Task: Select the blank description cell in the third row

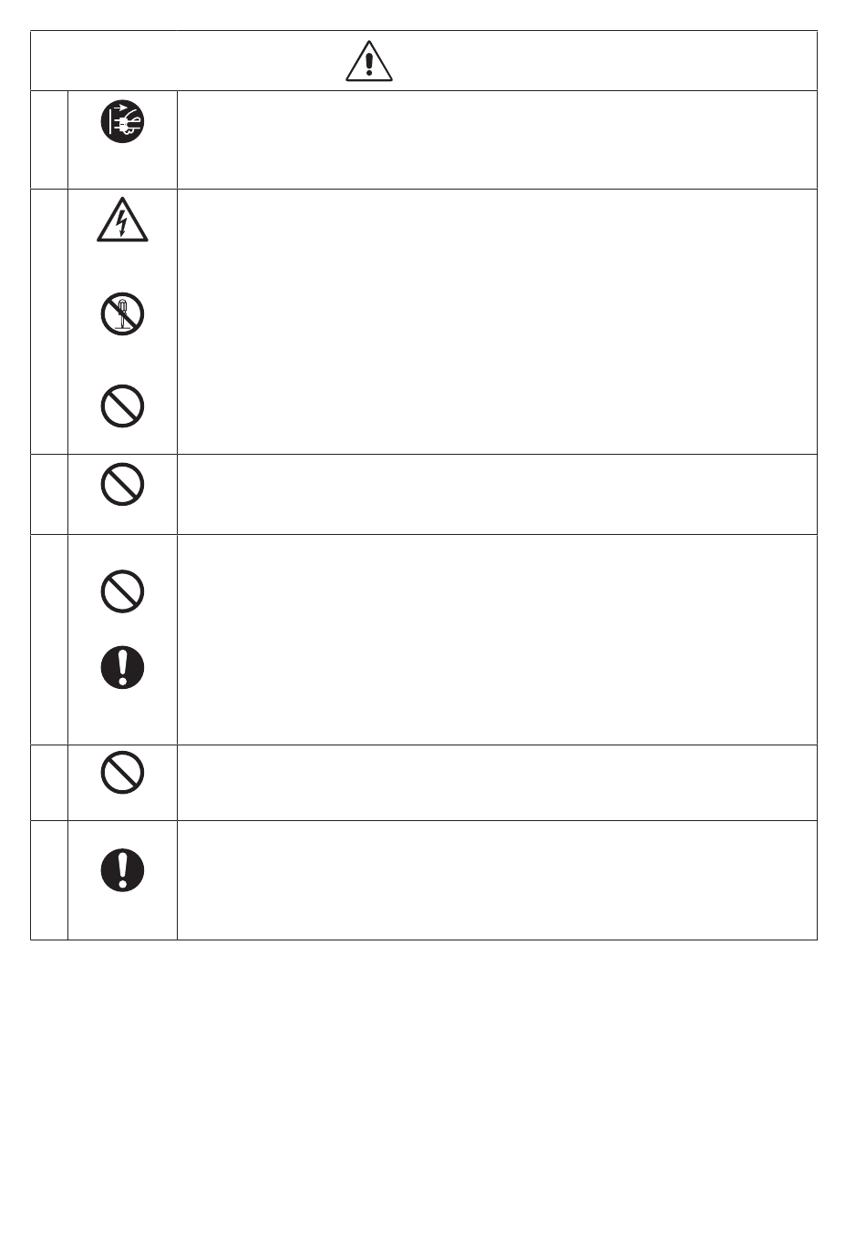Action: (x=497, y=494)
